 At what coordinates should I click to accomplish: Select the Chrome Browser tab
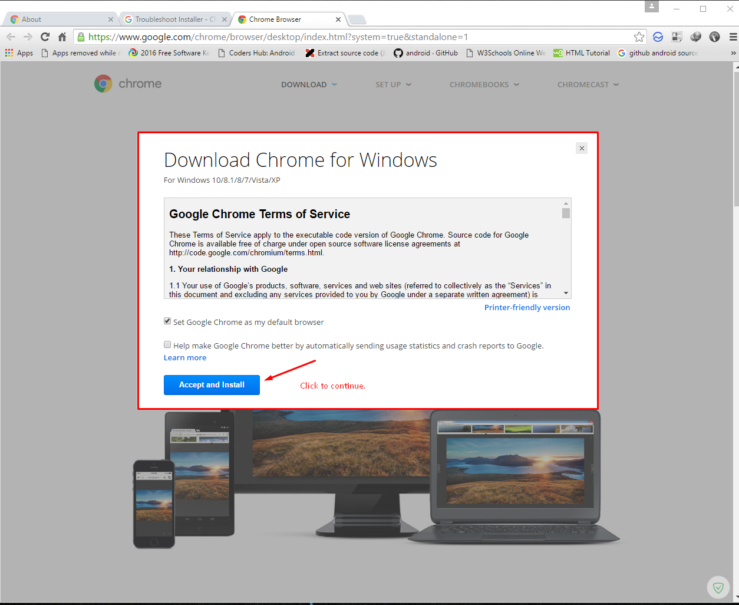(289, 19)
